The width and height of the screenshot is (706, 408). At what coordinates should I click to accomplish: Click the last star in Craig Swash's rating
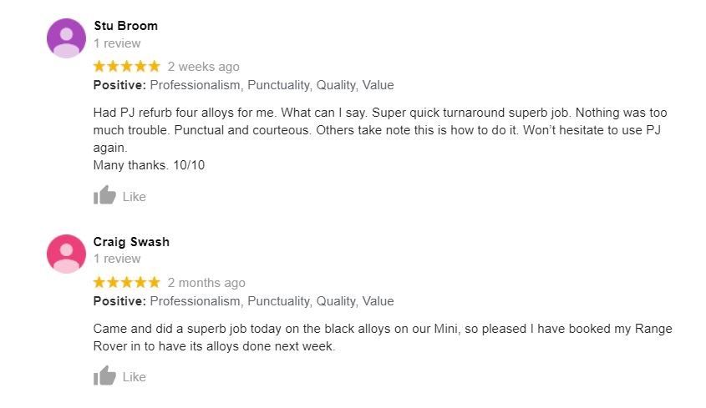153,283
